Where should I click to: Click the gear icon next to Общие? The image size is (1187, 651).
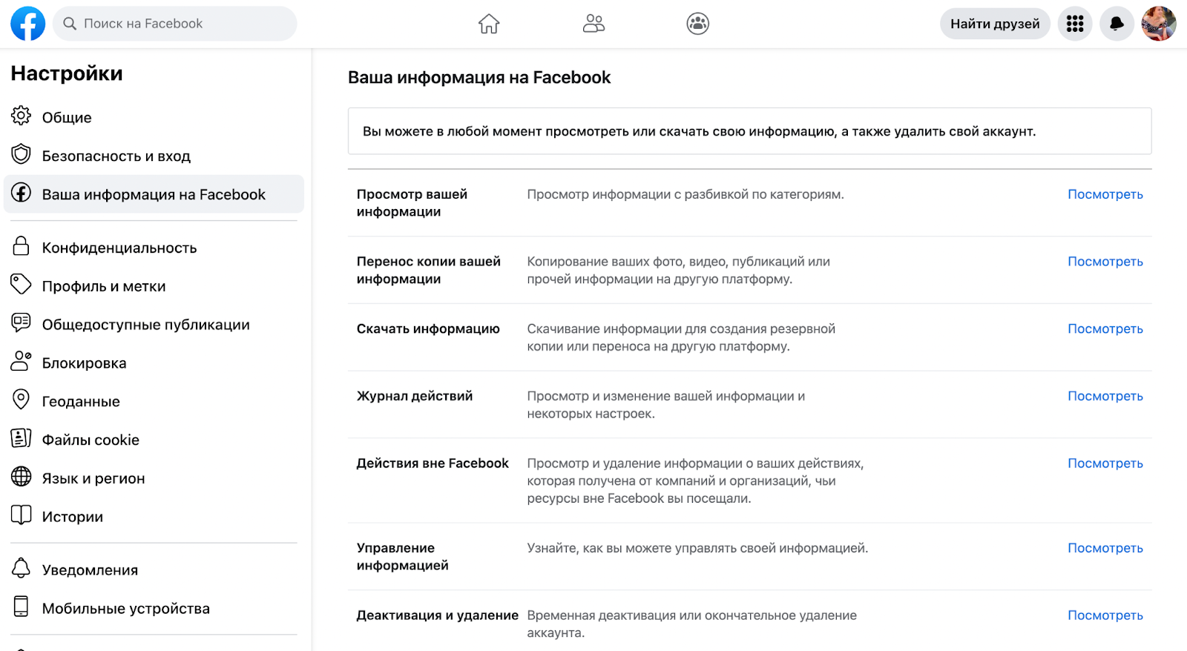click(21, 116)
